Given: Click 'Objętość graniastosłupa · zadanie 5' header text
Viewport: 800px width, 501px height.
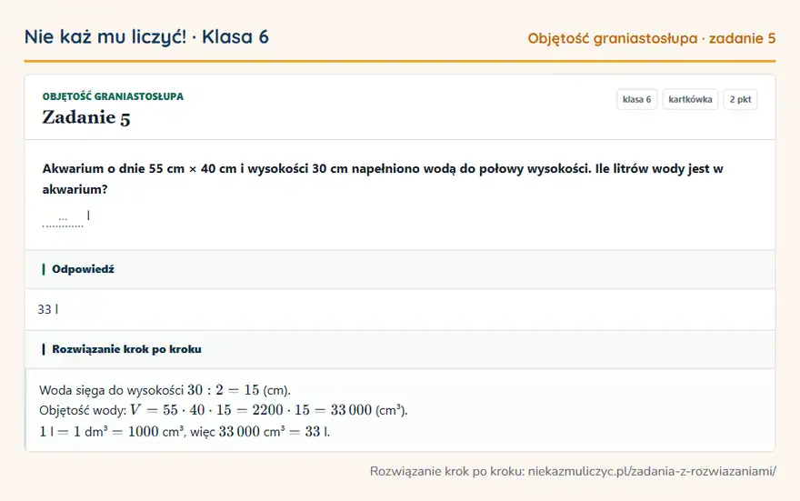Looking at the screenshot, I should point(652,38).
